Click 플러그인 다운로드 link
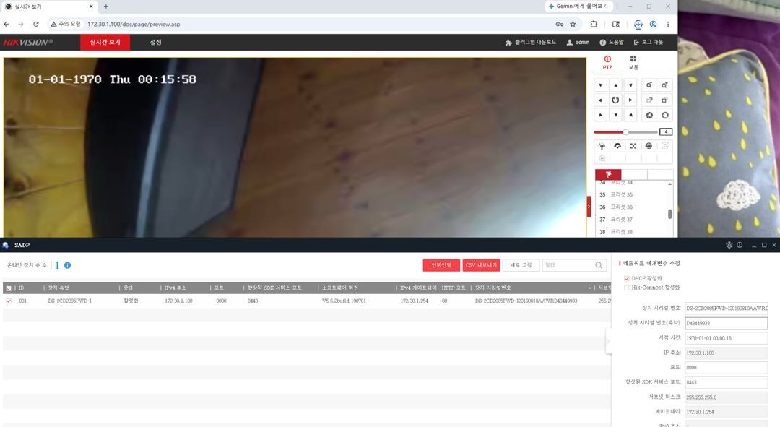Viewport: 780px width, 427px height. 531,43
